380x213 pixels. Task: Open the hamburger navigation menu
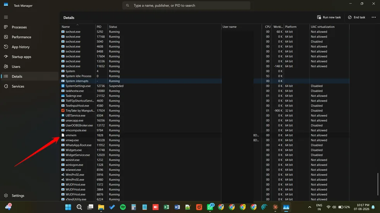click(x=6, y=17)
